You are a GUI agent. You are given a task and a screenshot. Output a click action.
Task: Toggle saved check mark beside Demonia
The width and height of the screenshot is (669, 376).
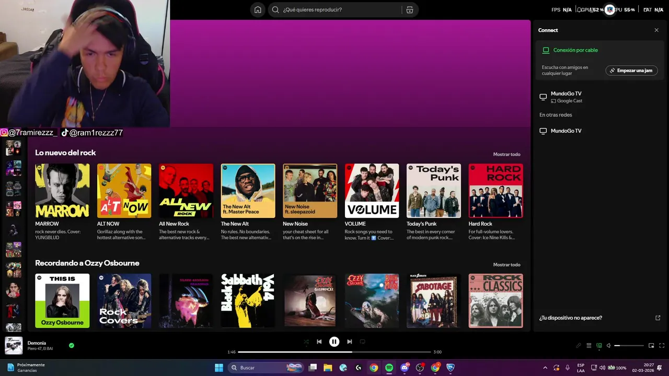(72, 345)
